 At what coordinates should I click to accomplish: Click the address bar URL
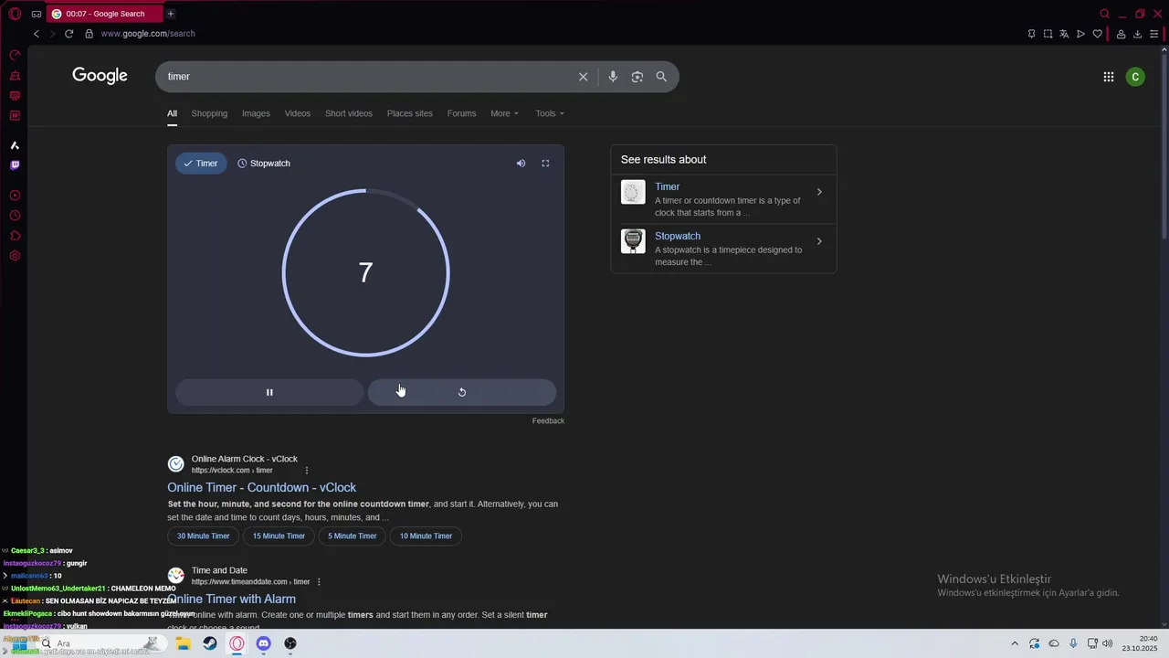tap(148, 34)
